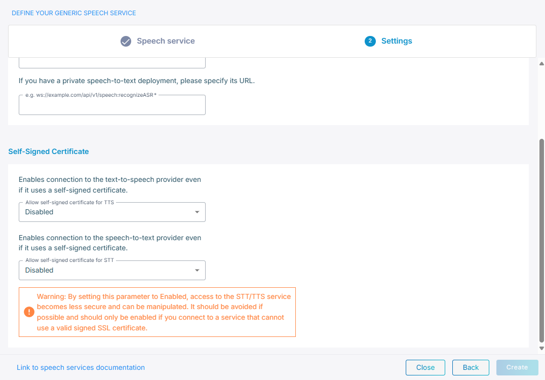Image resolution: width=545 pixels, height=380 pixels.
Task: Select the Allow self-signed certificate for STT field
Action: click(106, 271)
